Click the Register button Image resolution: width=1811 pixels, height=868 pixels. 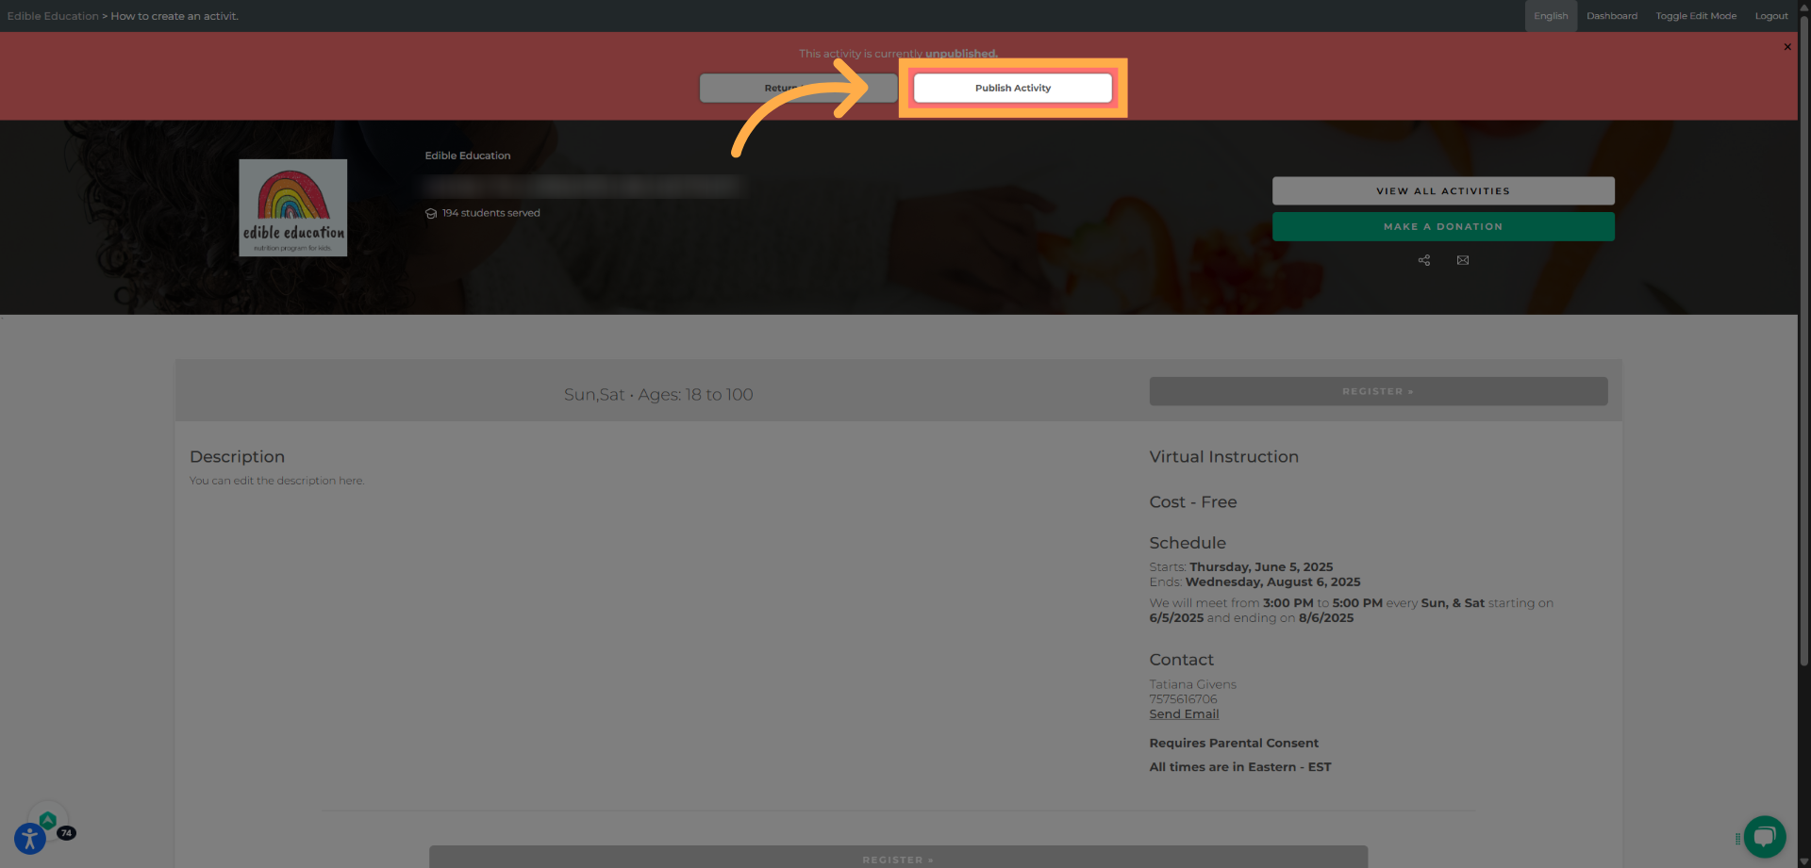[x=1377, y=391]
